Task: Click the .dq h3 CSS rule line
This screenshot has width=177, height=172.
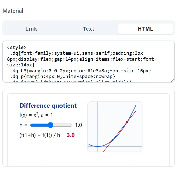Action: (x=80, y=71)
